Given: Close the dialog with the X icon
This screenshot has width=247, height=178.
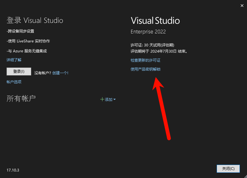Looking at the screenshot, I should click(242, 6).
